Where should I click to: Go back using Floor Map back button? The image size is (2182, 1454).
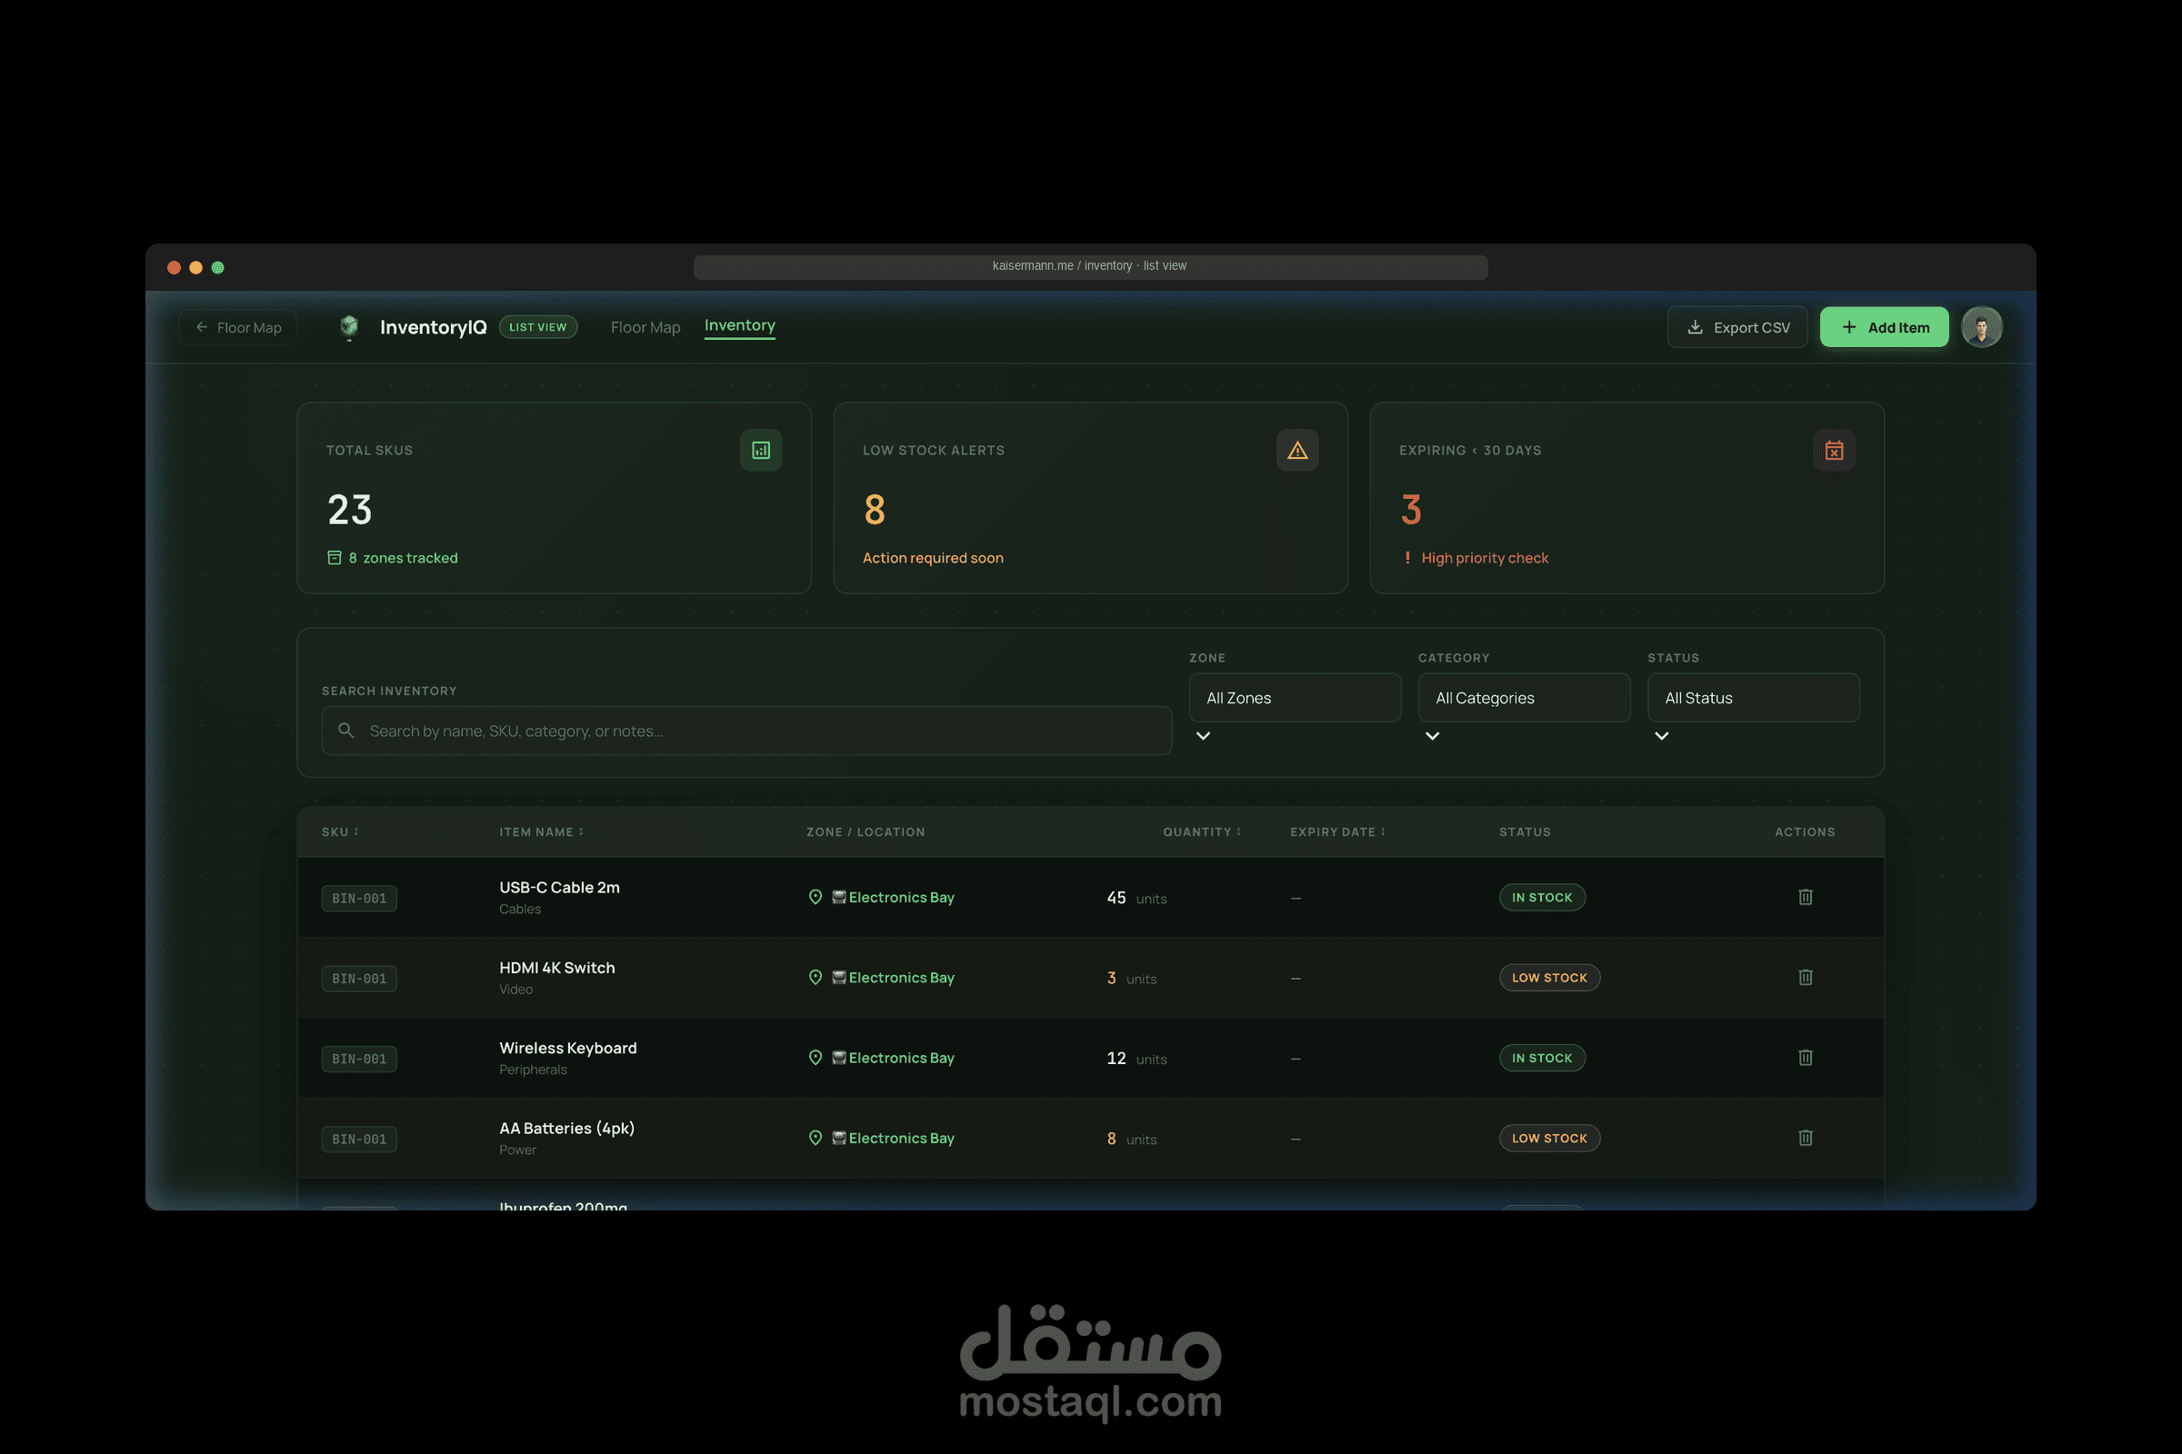(238, 327)
